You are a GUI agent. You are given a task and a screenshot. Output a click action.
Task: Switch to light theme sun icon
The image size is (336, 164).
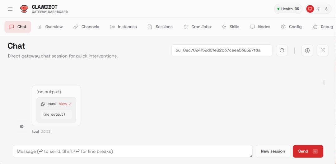(318, 9)
